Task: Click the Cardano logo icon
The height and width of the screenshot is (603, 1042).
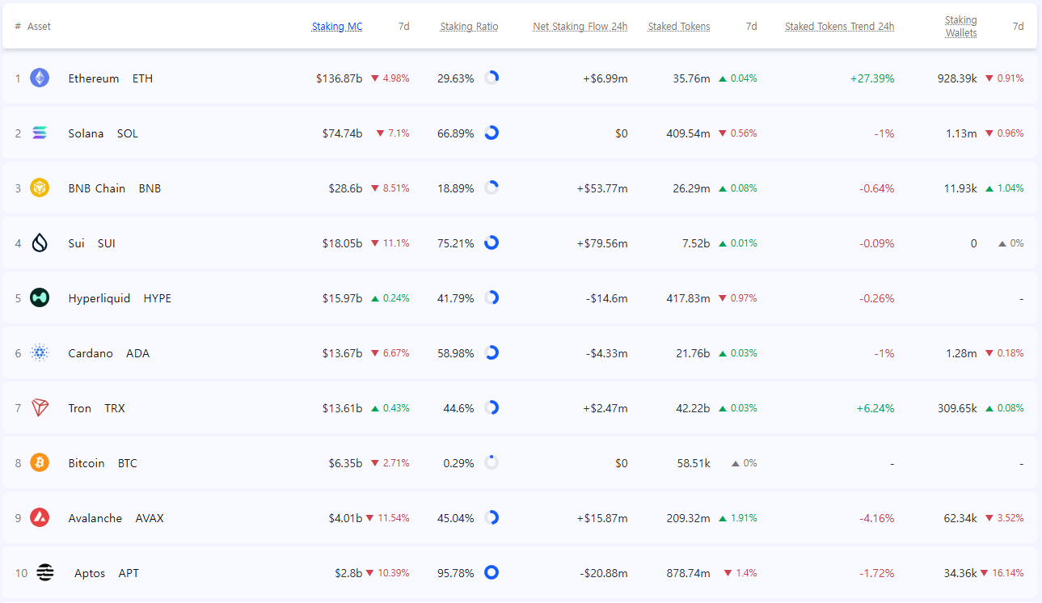Action: [x=40, y=353]
